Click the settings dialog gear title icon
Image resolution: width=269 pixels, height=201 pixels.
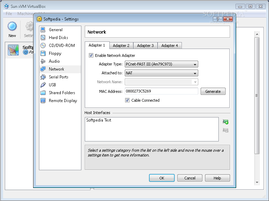tap(39, 19)
